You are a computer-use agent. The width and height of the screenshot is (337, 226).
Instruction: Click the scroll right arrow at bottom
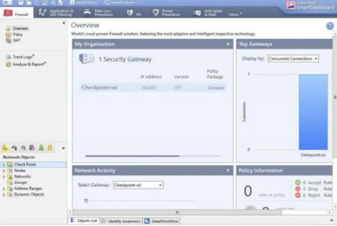pos(329,212)
